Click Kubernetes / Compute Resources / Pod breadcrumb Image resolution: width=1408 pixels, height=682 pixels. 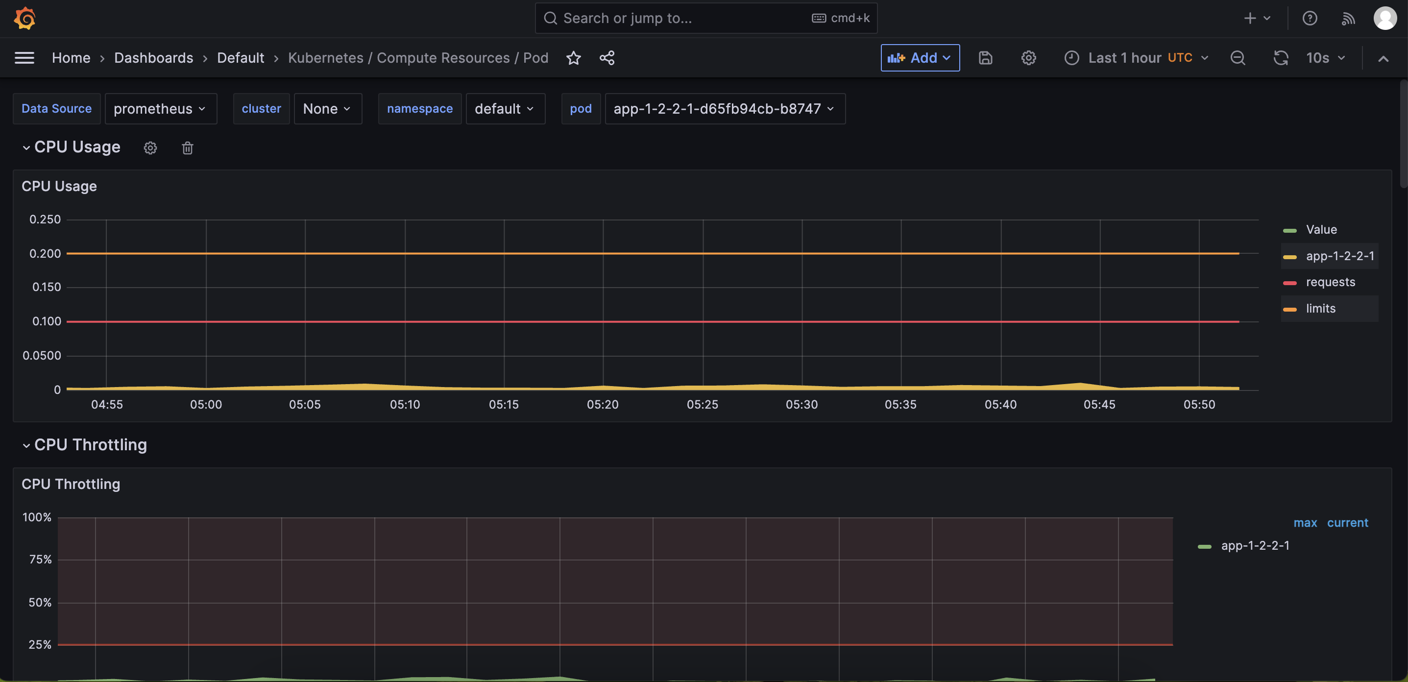[x=418, y=58]
